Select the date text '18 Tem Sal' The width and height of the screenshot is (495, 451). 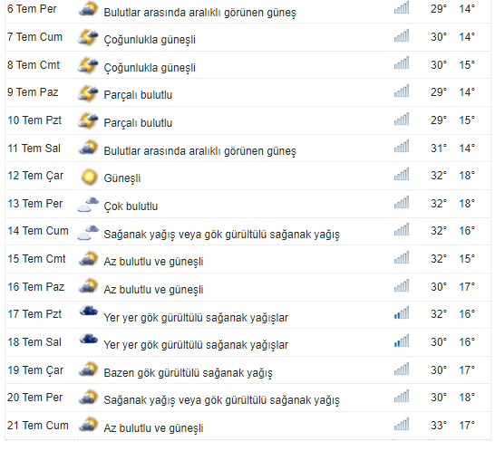(x=34, y=342)
